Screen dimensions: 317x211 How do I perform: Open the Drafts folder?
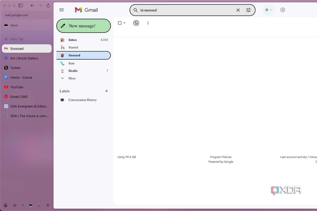click(x=84, y=71)
